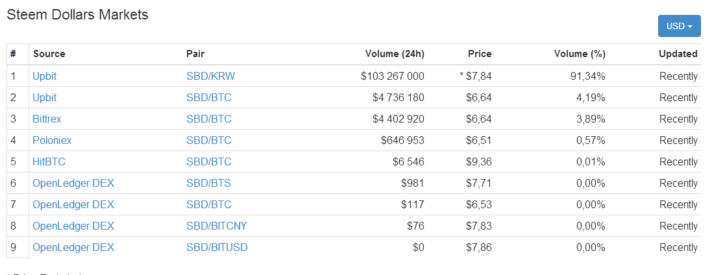Click the SBD/BITCNY pair link
This screenshot has width=712, height=275.
click(216, 226)
